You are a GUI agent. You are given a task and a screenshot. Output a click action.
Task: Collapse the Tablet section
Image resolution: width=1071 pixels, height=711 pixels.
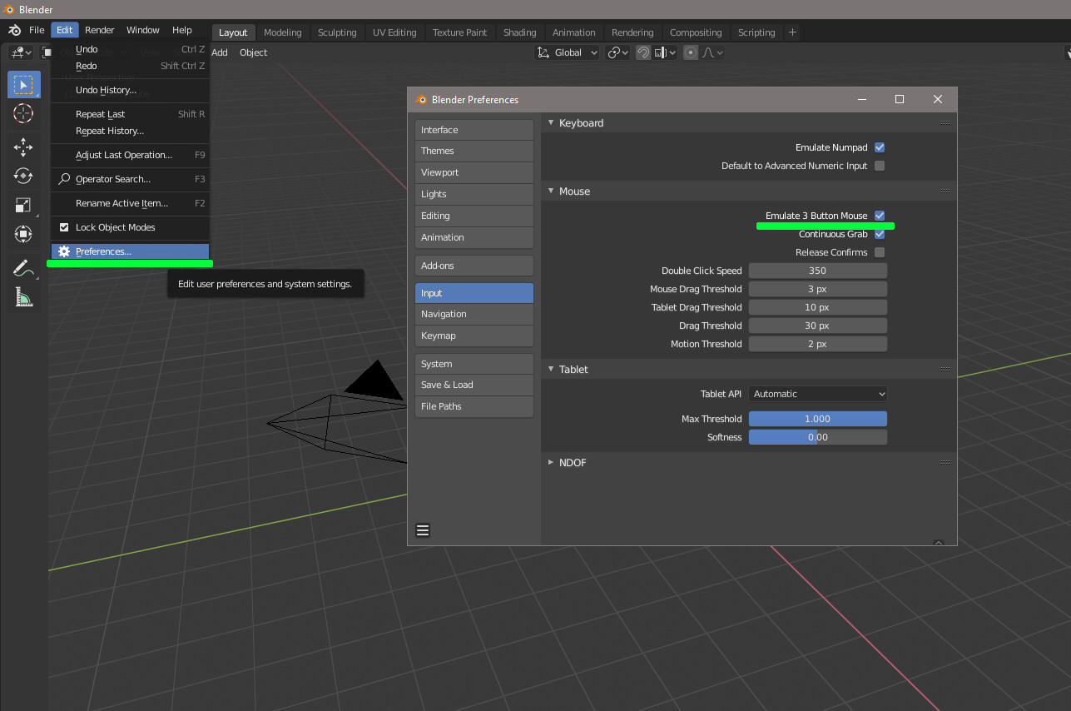pyautogui.click(x=551, y=369)
